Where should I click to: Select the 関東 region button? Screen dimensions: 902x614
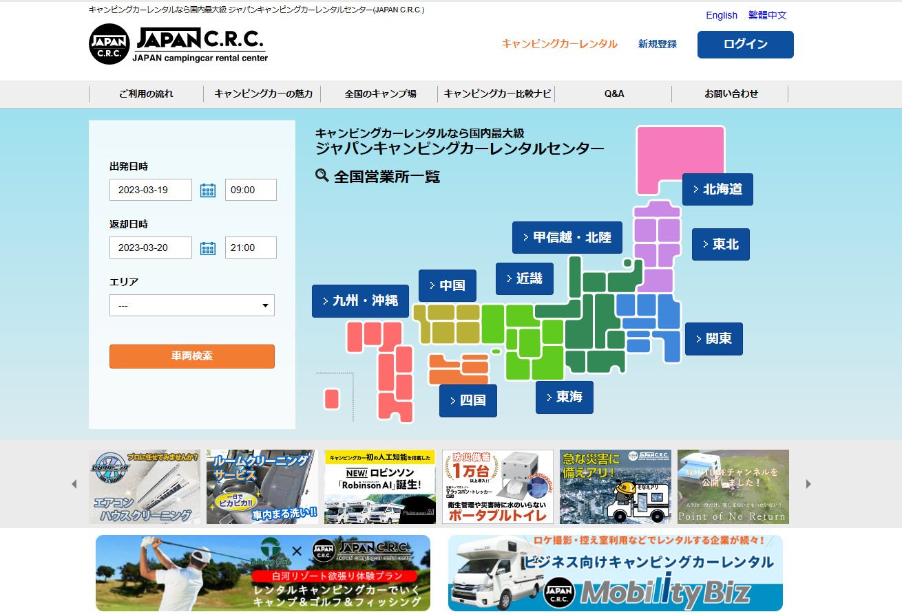[714, 339]
